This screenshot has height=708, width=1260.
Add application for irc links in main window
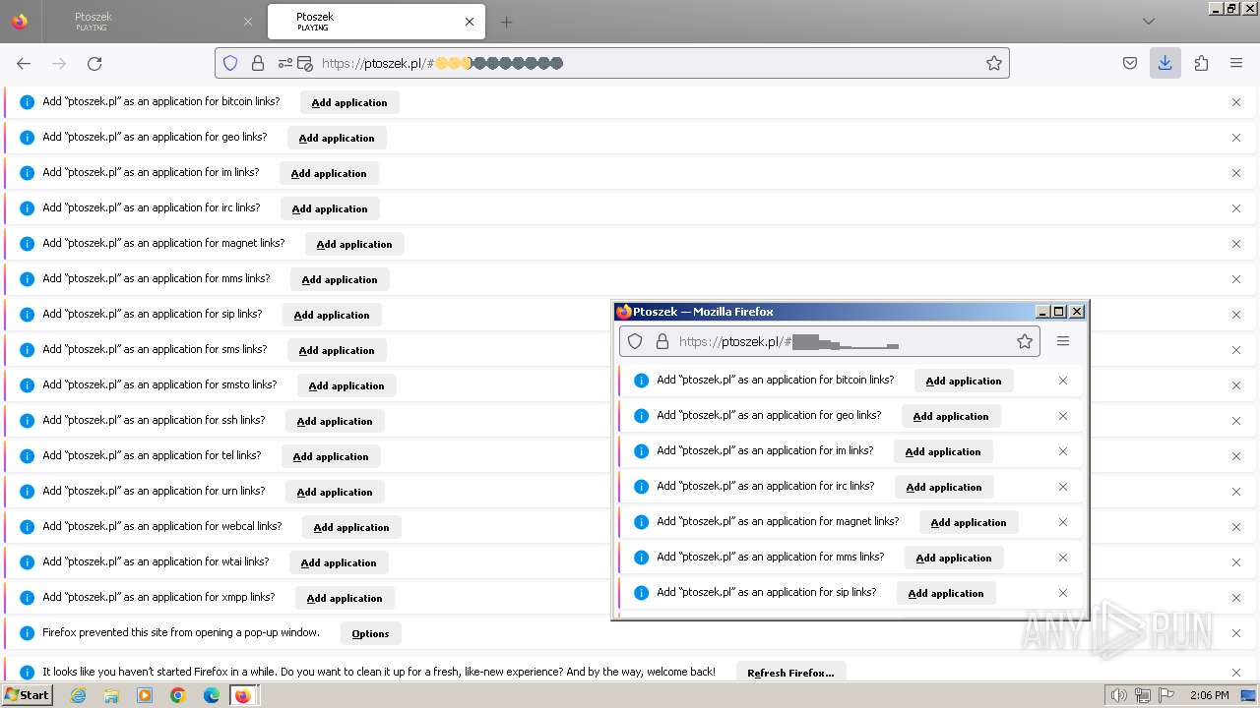pos(330,208)
